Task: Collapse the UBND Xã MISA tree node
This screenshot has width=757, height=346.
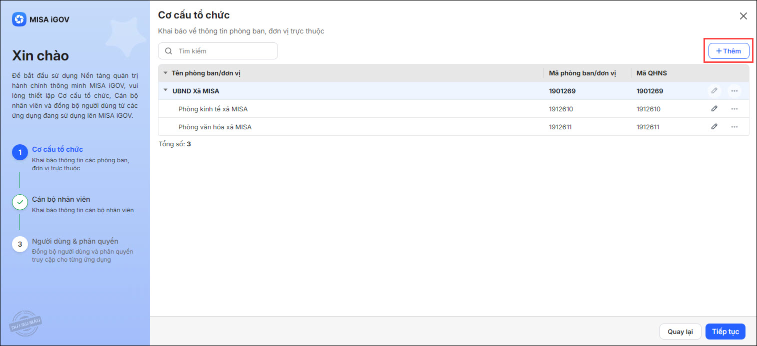Action: pyautogui.click(x=165, y=90)
